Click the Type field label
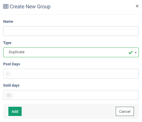The width and height of the screenshot is (142, 122). point(7,43)
